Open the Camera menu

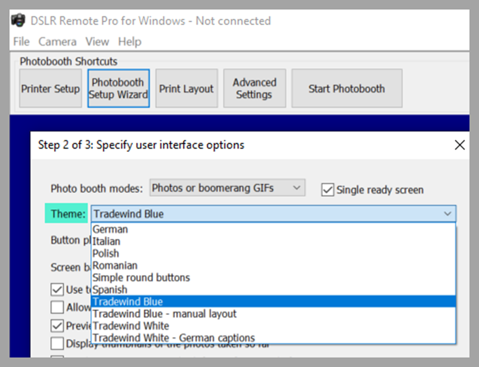(57, 41)
